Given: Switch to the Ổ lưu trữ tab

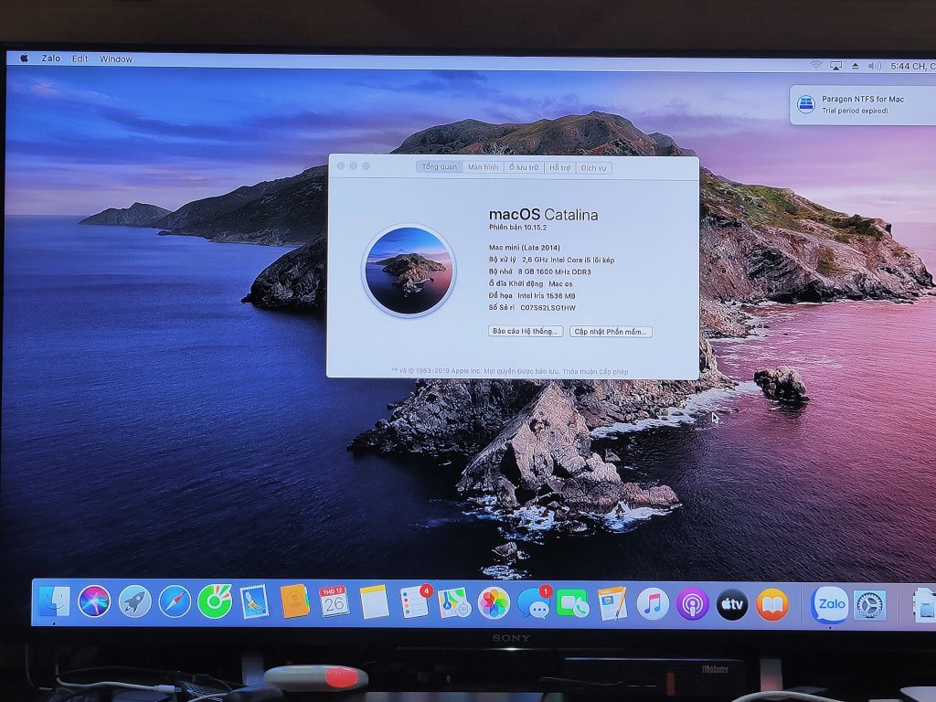Looking at the screenshot, I should (524, 168).
